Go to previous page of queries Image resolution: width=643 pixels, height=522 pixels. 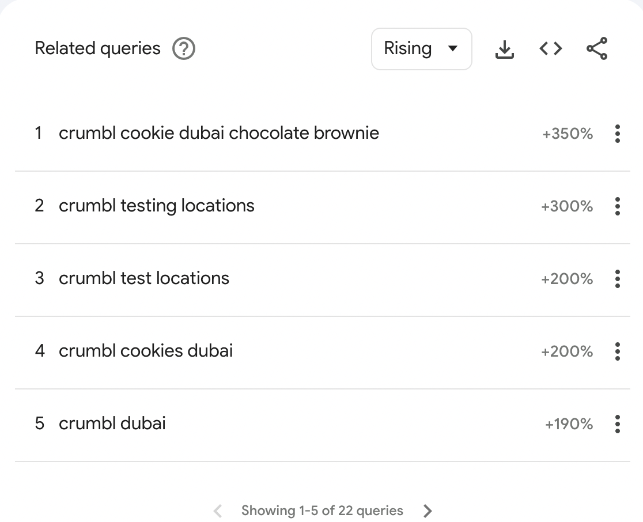pos(218,511)
